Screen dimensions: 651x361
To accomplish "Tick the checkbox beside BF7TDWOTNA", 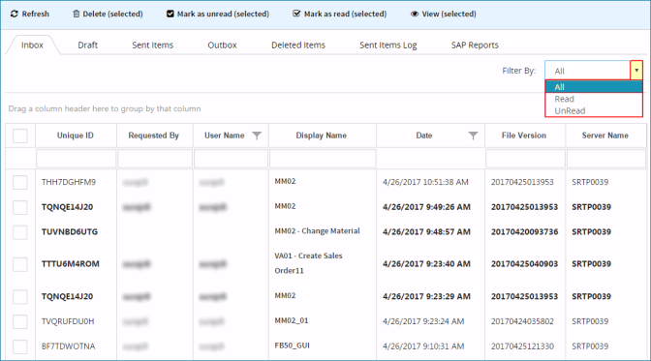I will coord(20,346).
